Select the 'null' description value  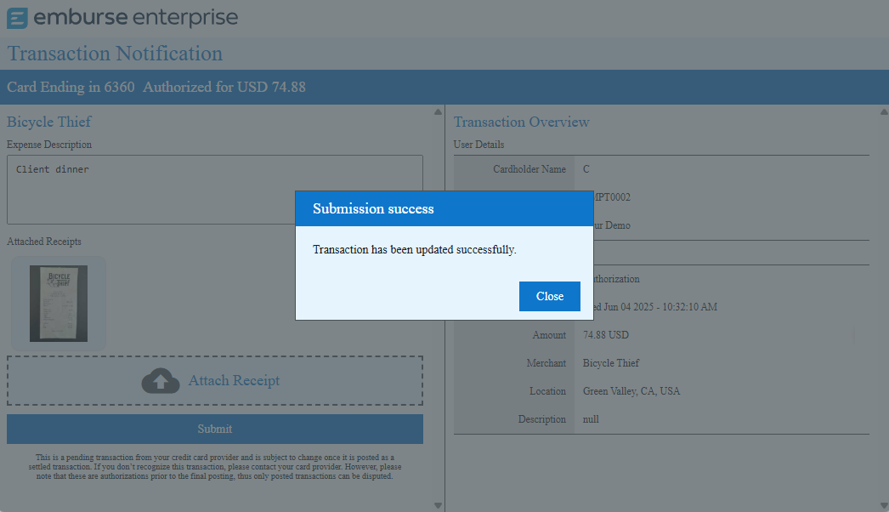[591, 419]
